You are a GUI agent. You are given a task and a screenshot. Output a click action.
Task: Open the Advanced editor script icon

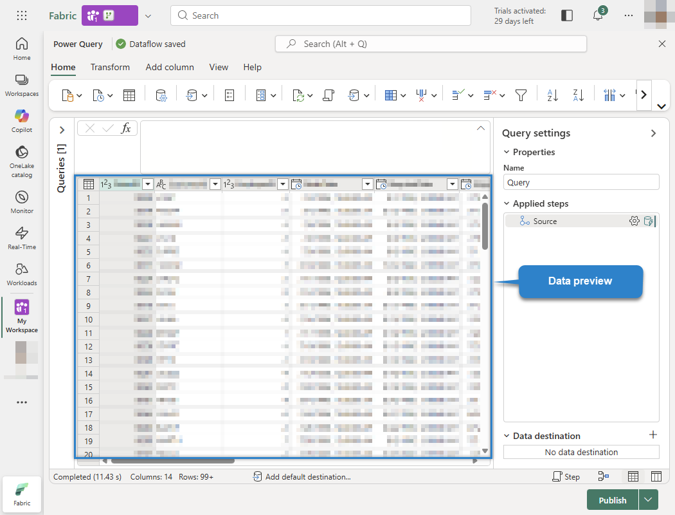pos(328,94)
